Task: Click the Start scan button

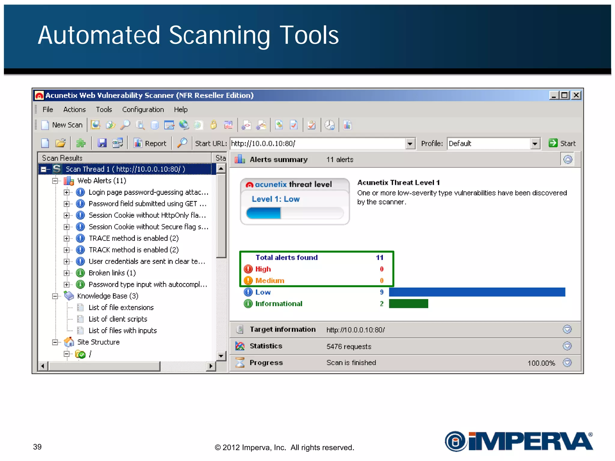Action: (x=562, y=143)
